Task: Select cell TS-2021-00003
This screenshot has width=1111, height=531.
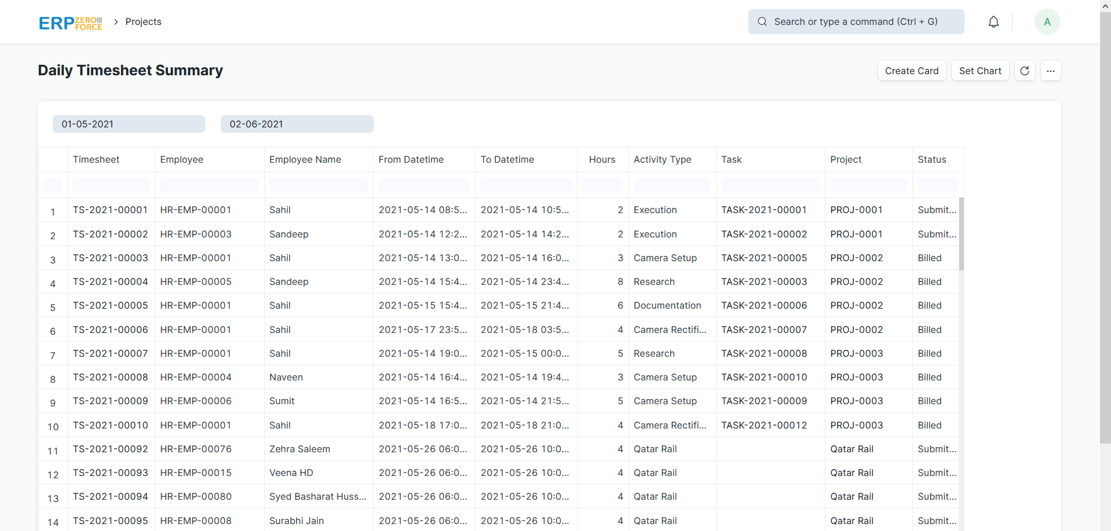Action: click(111, 258)
